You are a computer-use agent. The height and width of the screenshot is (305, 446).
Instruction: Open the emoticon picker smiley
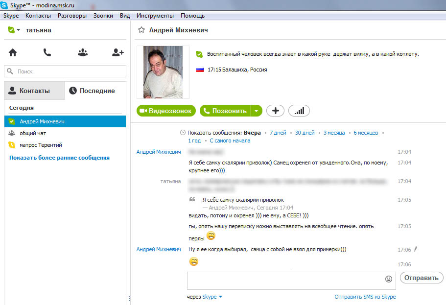click(389, 279)
